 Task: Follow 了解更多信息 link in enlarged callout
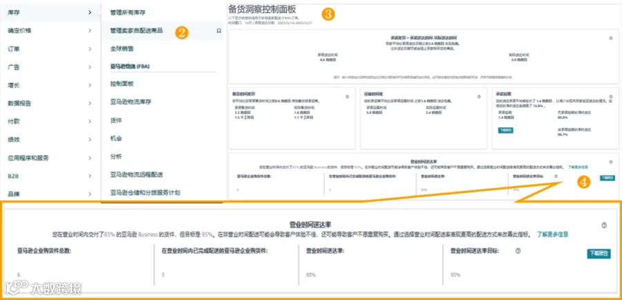click(x=553, y=234)
